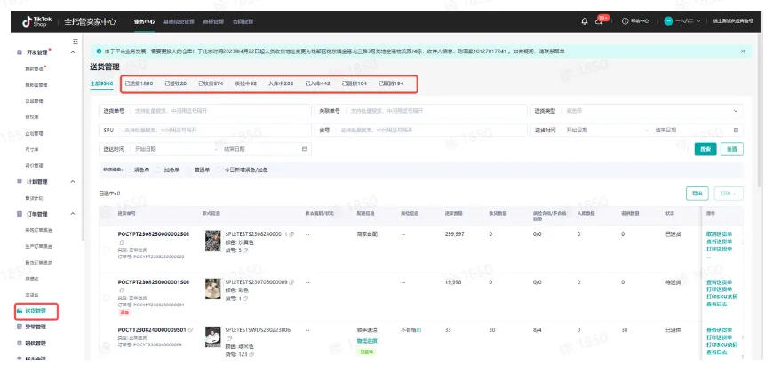Click the info icon in the announcement banner
773x372 pixels.
pyautogui.click(x=100, y=51)
